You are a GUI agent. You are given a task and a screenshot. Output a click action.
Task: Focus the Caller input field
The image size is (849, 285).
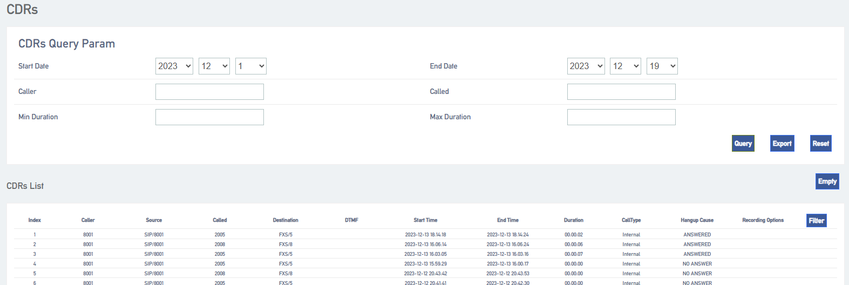coord(209,92)
